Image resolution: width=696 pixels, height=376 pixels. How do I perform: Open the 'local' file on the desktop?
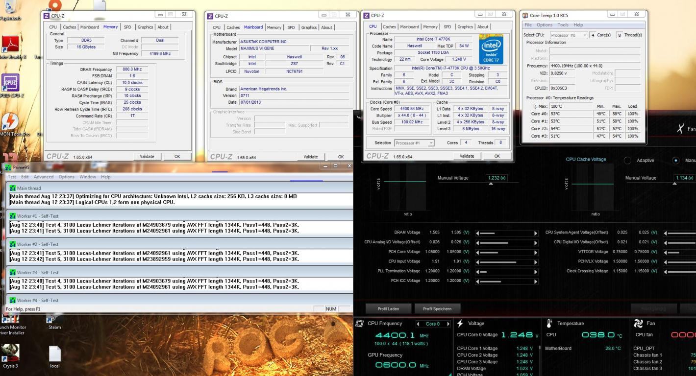pyautogui.click(x=54, y=354)
